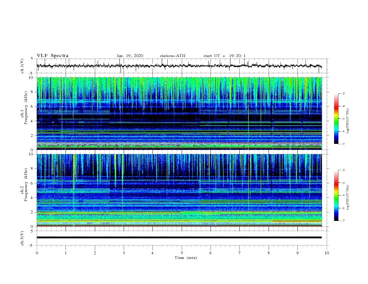Click the "2" kHz tick on ch.2 frequency axis
Image resolution: width=368 pixels, height=284 pixels.
[33, 212]
